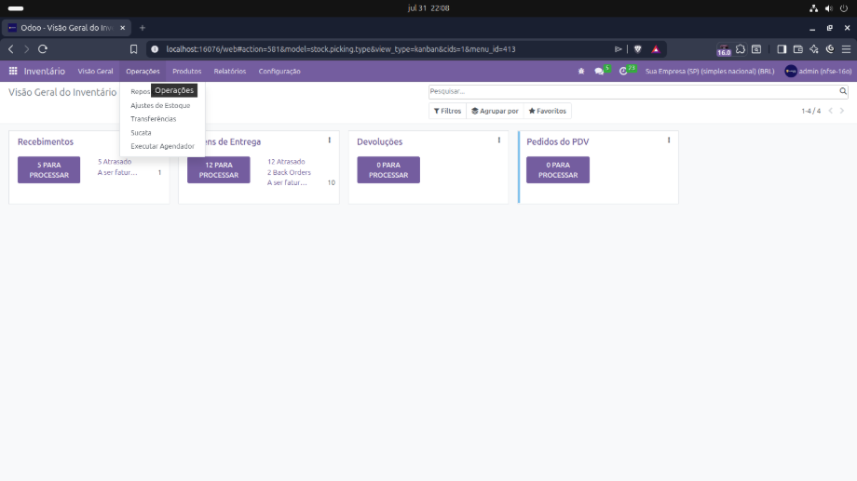Open the Relatórios menu
857x481 pixels.
[x=229, y=71]
